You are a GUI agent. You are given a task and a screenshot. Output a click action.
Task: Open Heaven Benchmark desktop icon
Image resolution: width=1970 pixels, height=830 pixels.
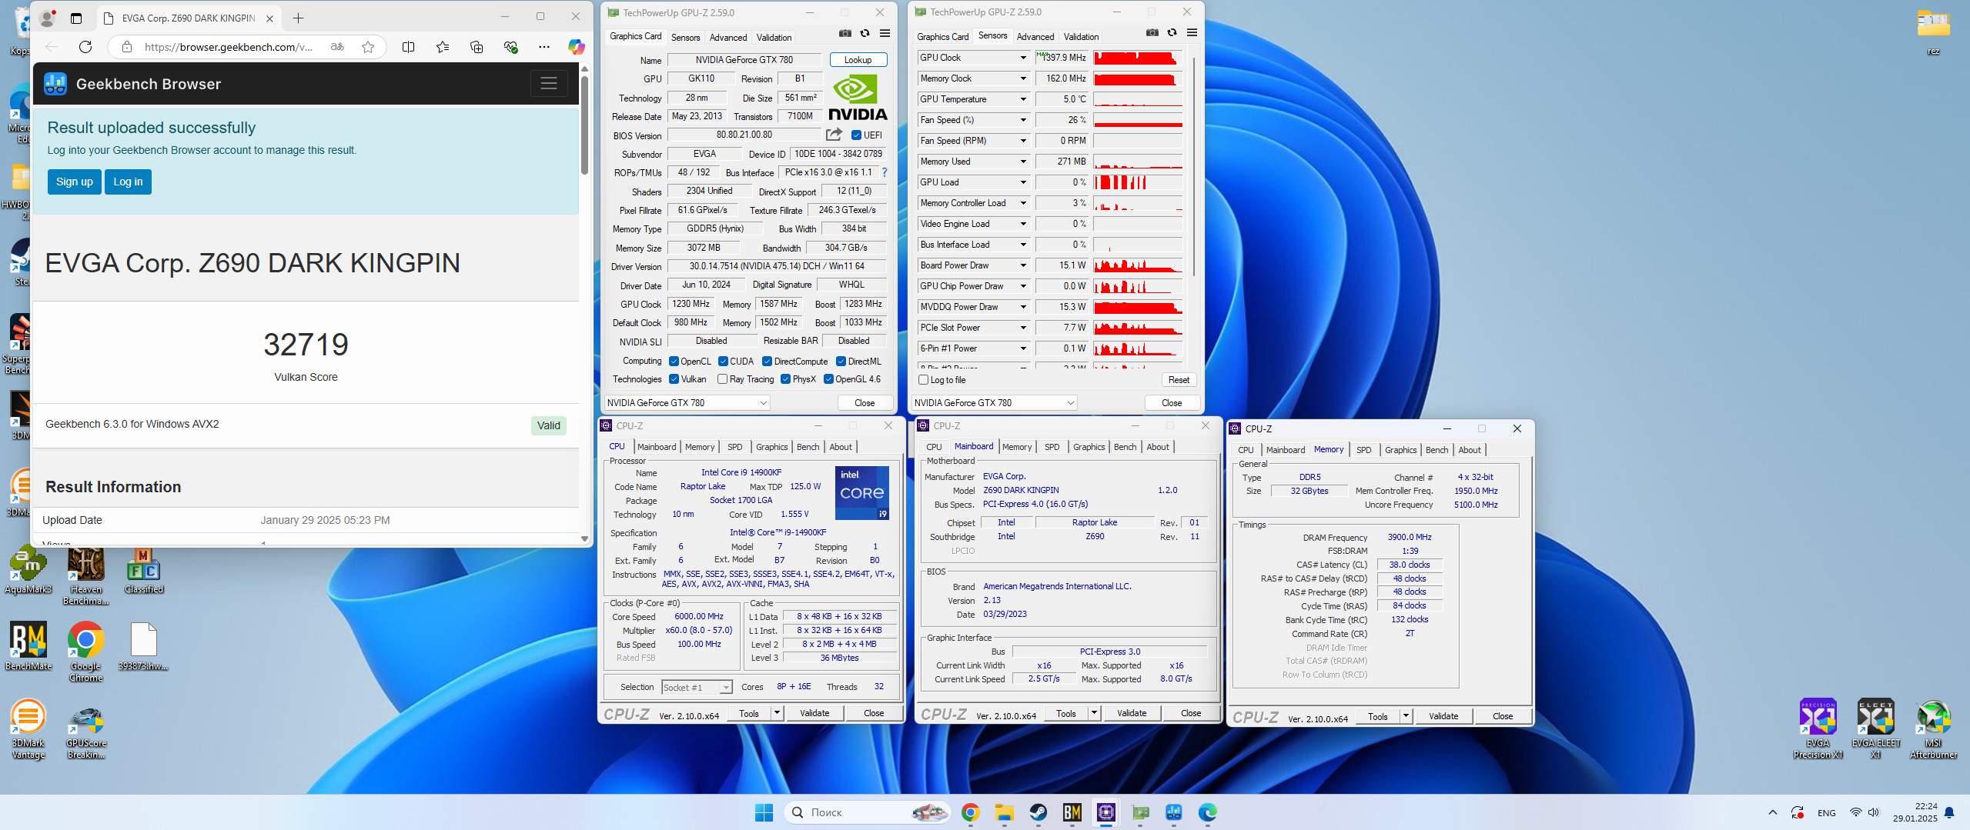point(86,576)
